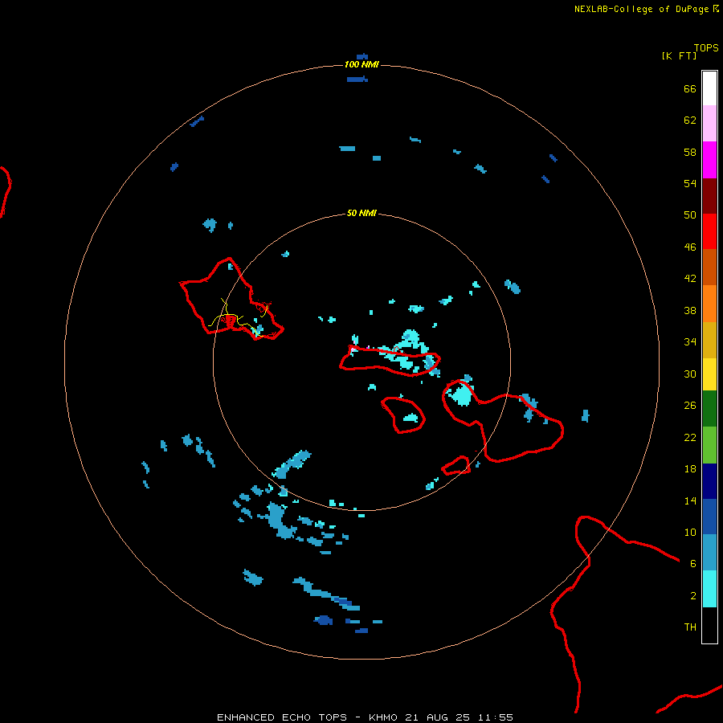This screenshot has height=723, width=723.
Task: Click the 'TOPS' legend title
Action: pyautogui.click(x=706, y=47)
